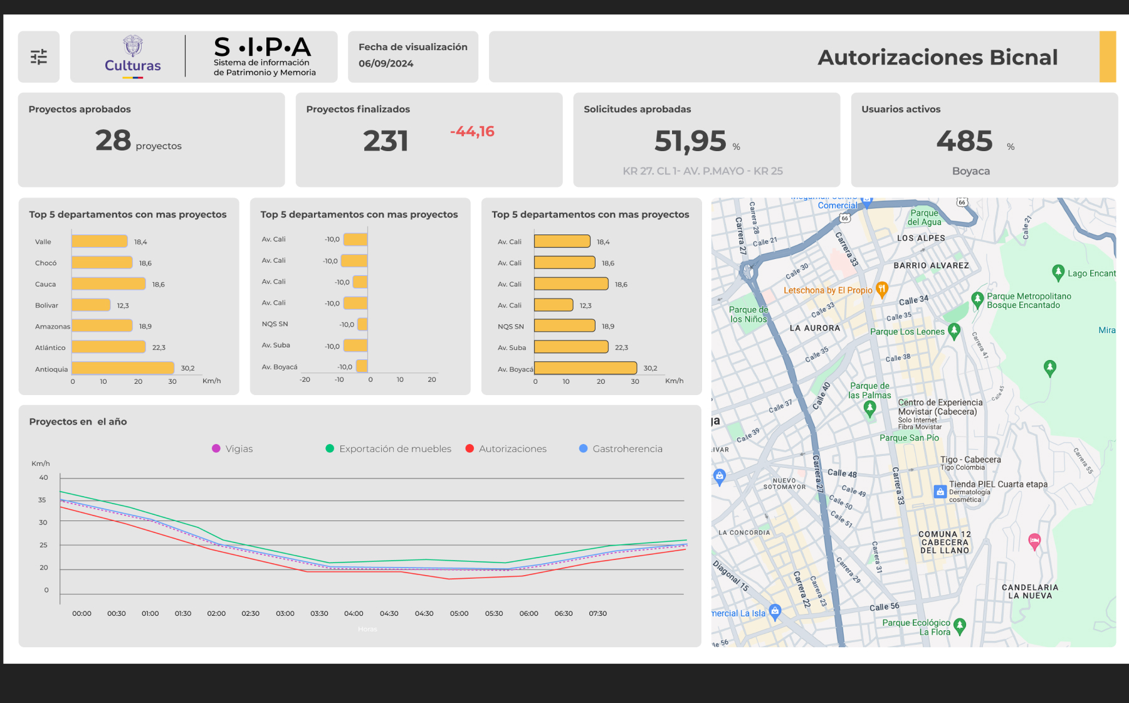Click the Parque del Agua map label
Viewport: 1129px width, 703px height.
(x=925, y=217)
